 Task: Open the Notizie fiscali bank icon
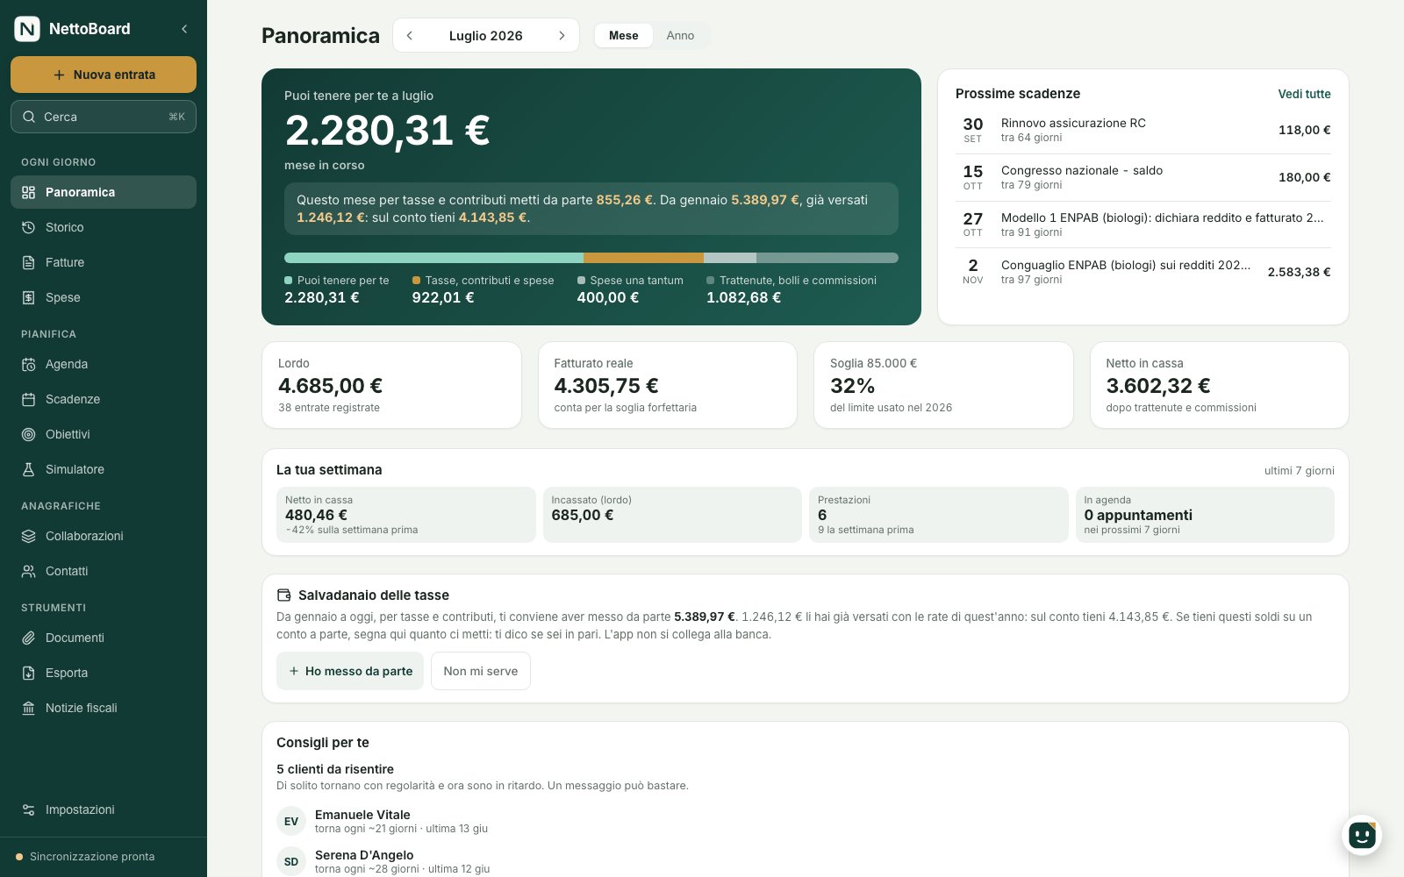[x=28, y=708]
